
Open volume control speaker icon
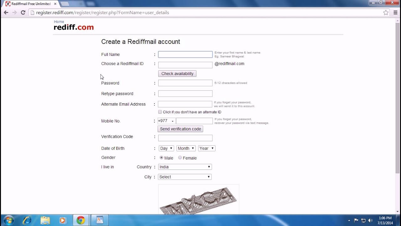(x=371, y=220)
